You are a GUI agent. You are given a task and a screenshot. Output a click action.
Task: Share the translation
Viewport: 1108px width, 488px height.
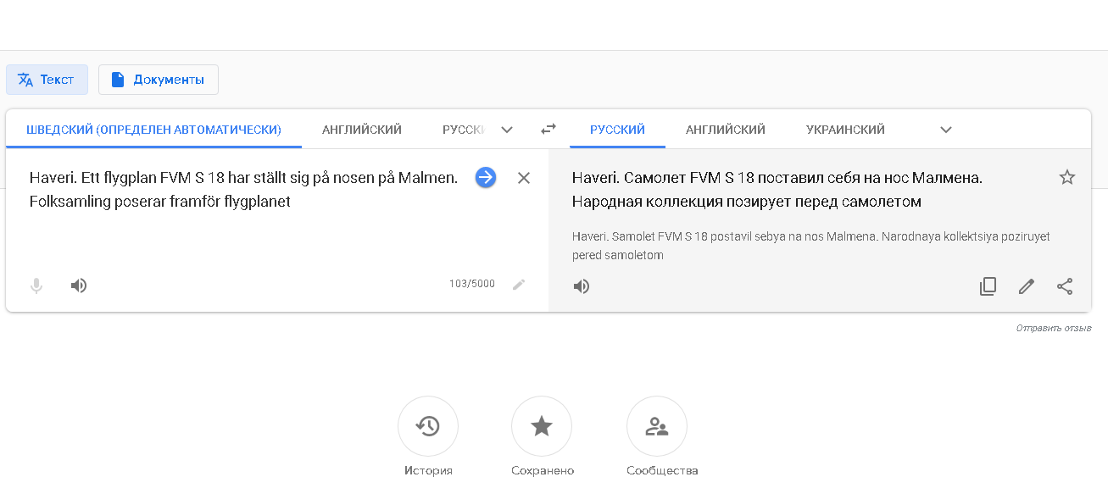(x=1065, y=286)
